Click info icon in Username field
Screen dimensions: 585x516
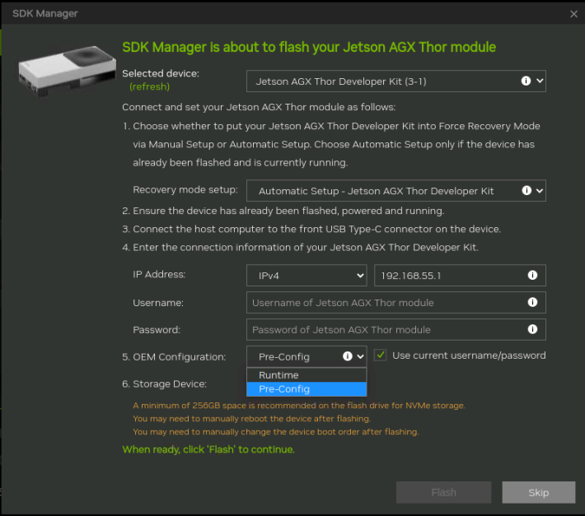point(532,302)
